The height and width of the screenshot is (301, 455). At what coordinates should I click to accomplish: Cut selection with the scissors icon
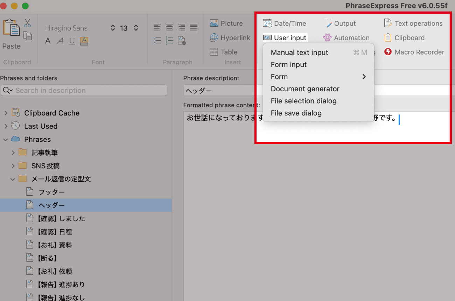28,23
